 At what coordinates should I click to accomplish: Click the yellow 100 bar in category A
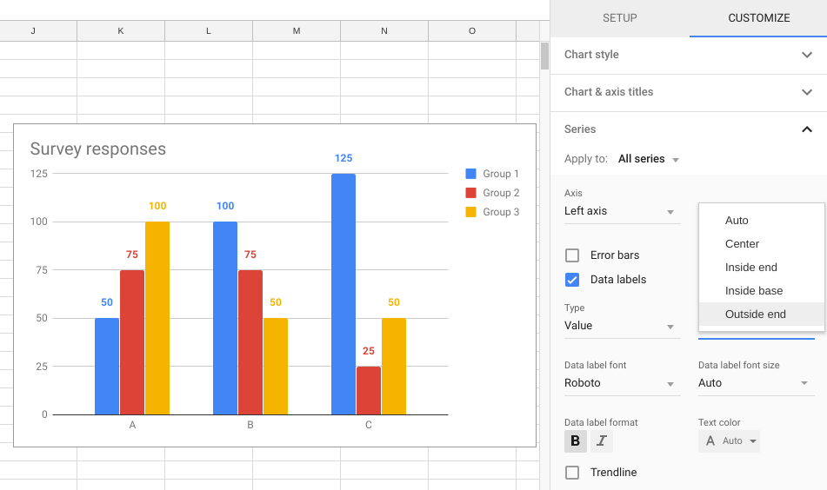pyautogui.click(x=157, y=318)
